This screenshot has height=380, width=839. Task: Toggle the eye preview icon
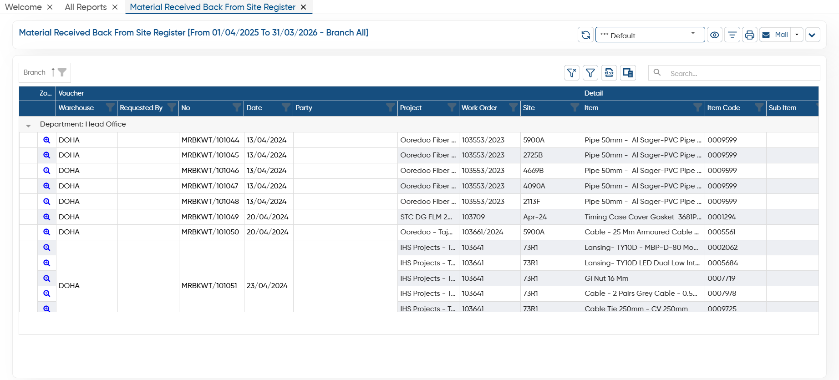(715, 35)
